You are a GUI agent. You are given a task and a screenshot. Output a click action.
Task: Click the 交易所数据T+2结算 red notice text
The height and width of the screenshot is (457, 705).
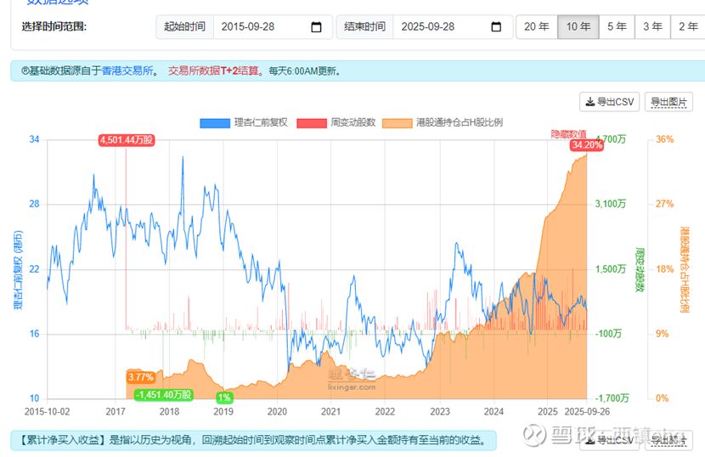tap(216, 71)
